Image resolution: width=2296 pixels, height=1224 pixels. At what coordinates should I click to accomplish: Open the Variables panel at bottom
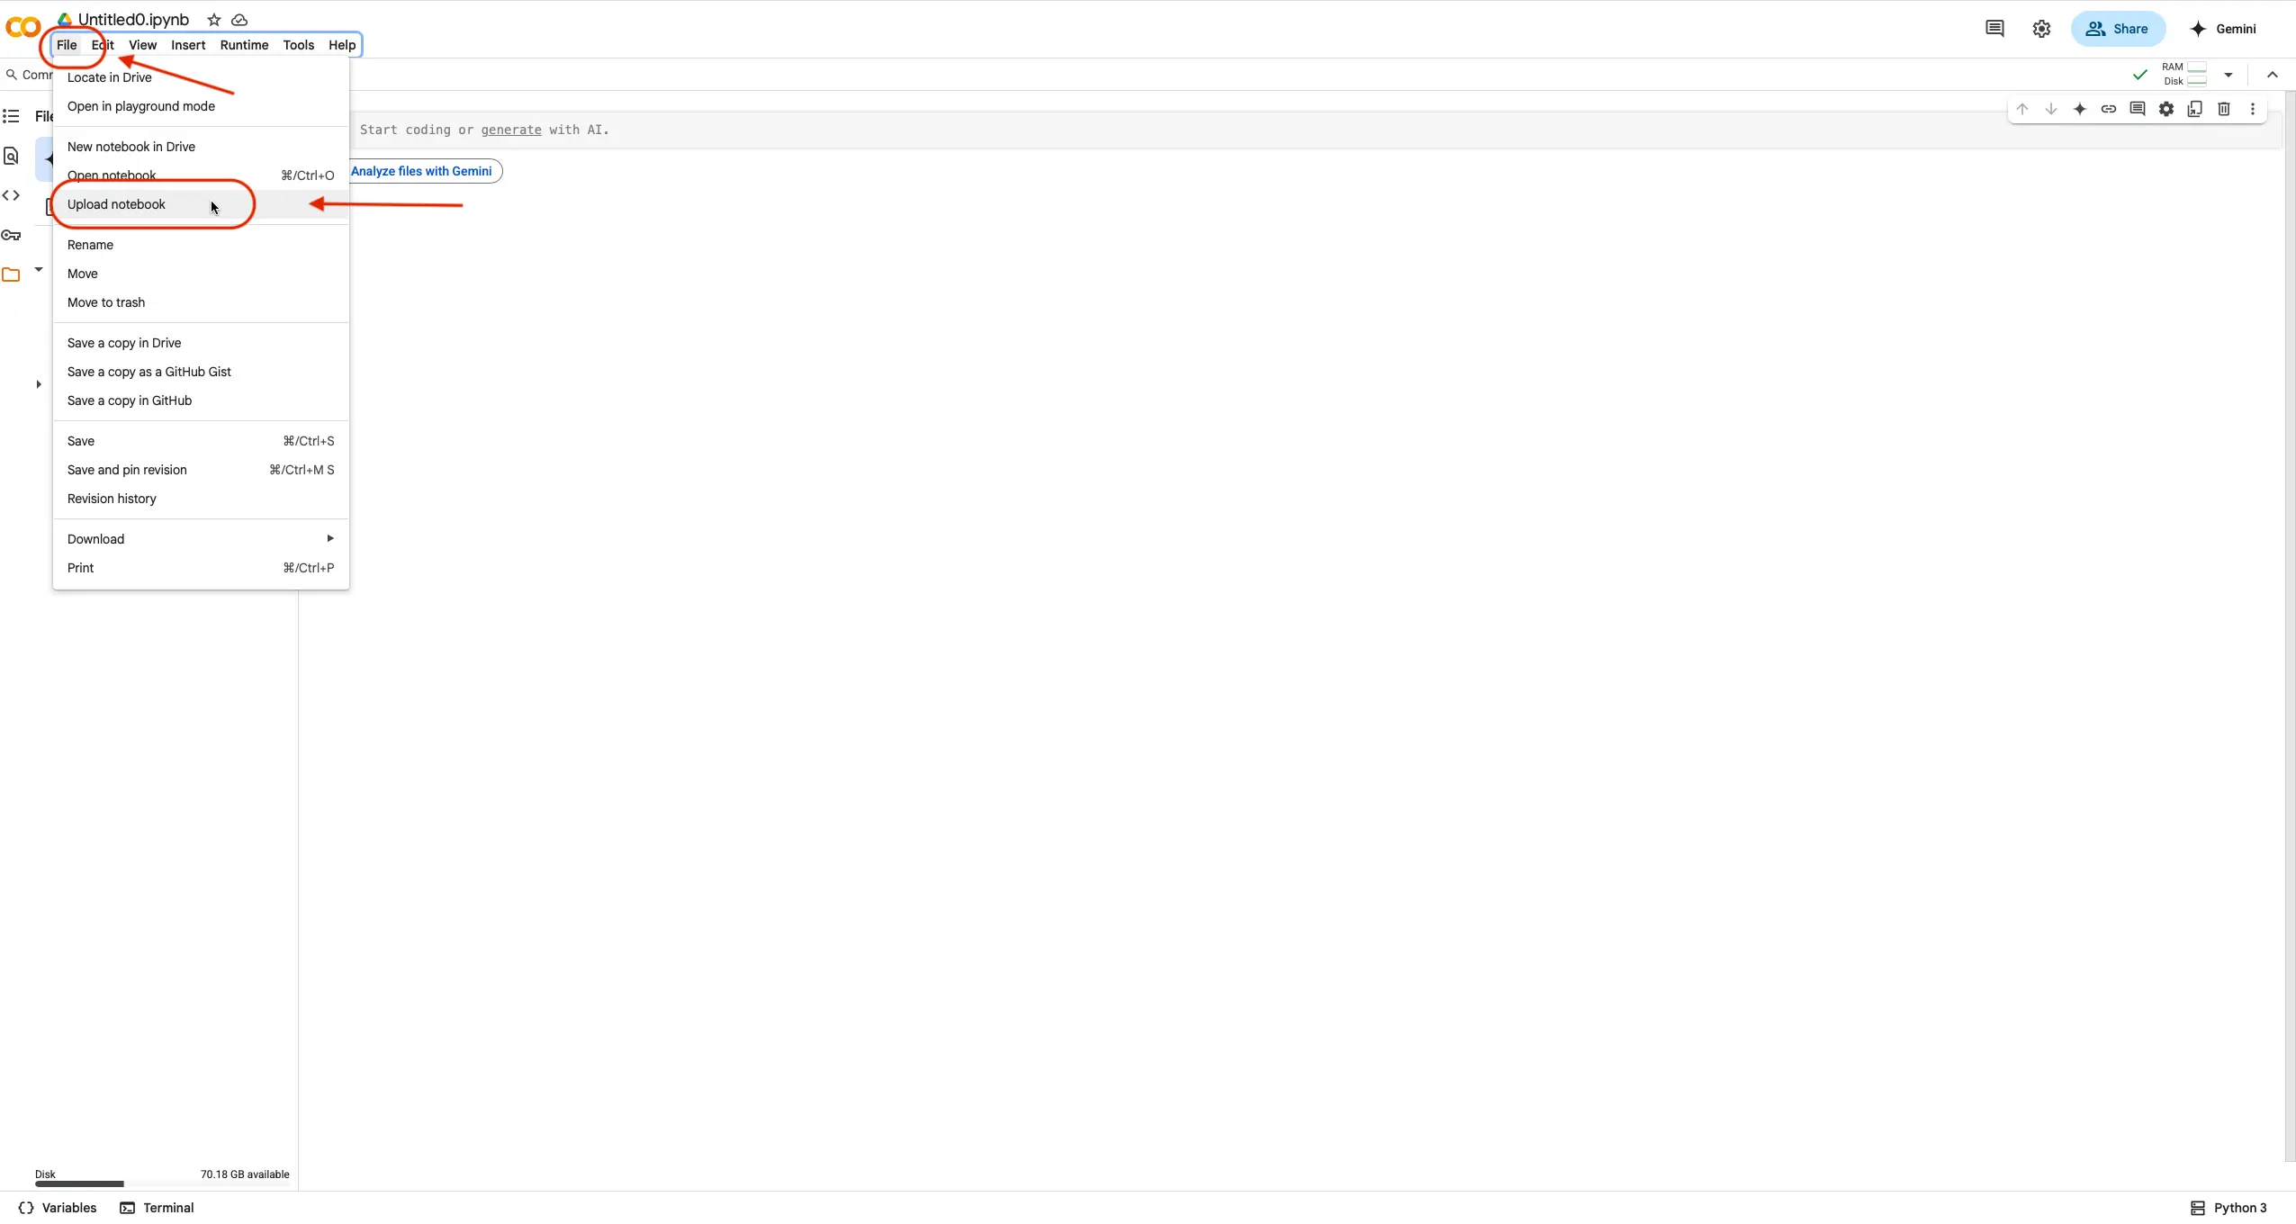pos(58,1208)
